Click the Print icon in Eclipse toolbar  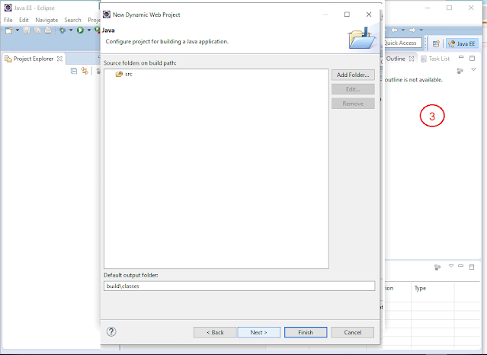48,30
